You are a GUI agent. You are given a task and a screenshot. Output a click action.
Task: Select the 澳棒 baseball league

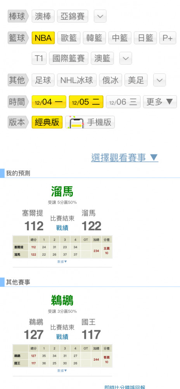tap(43, 16)
